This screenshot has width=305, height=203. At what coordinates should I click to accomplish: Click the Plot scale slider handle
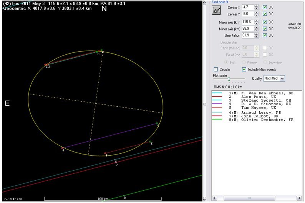(x=229, y=79)
